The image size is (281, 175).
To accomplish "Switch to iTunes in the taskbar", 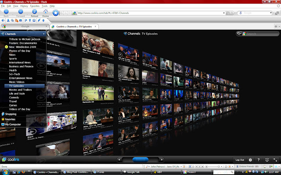I will click(106, 172).
